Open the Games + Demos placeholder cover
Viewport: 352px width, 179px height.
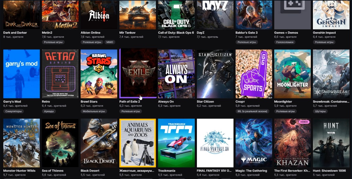(292, 15)
